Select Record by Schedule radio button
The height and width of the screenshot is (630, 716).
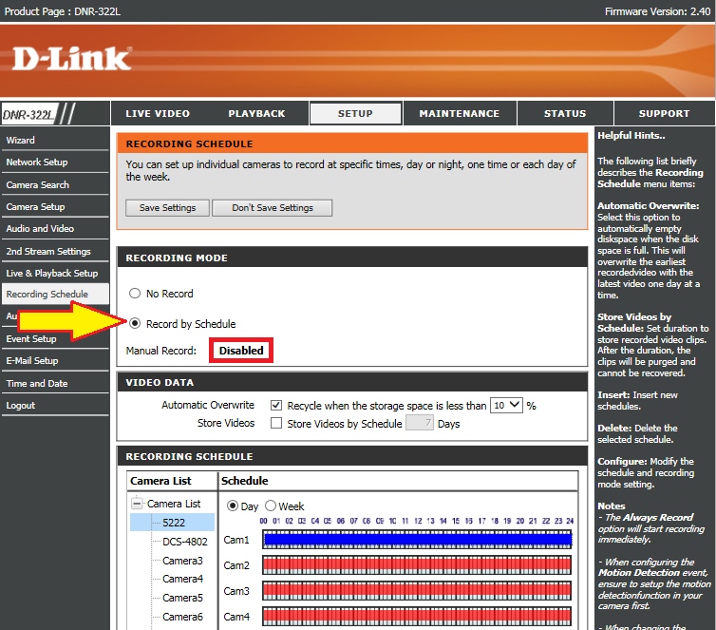(x=135, y=324)
